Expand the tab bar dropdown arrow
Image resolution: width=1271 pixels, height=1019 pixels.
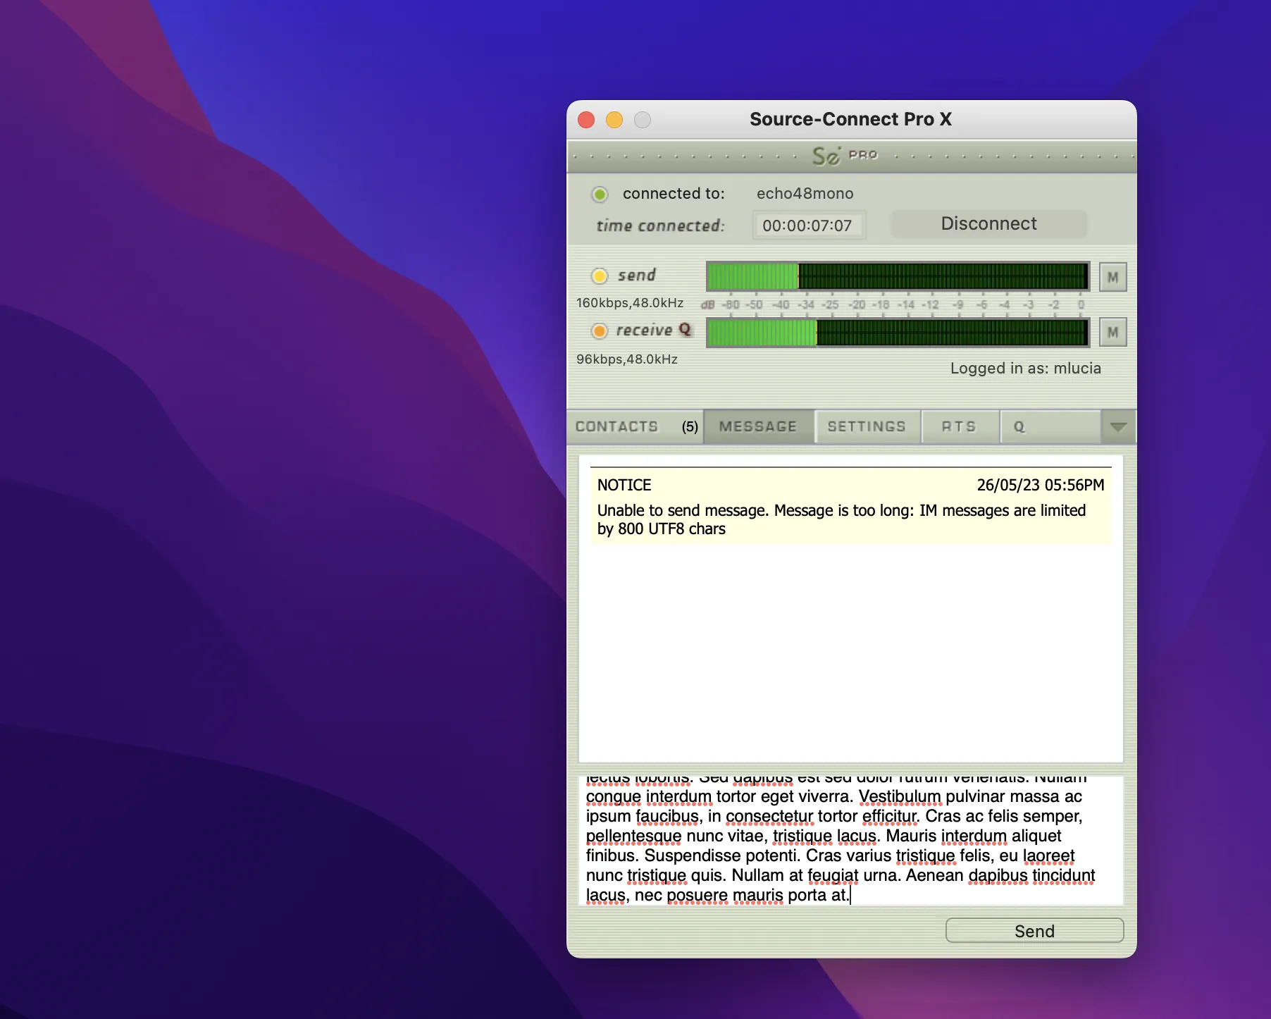tap(1118, 426)
